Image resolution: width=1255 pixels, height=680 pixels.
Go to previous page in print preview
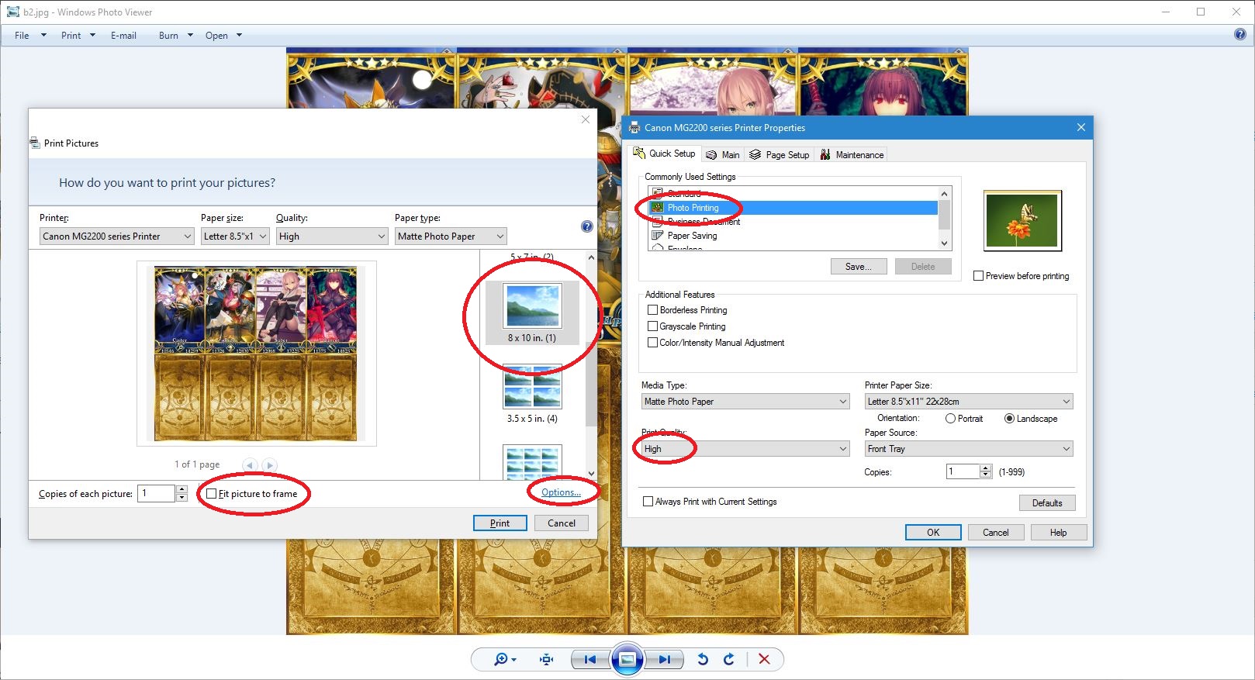click(250, 464)
